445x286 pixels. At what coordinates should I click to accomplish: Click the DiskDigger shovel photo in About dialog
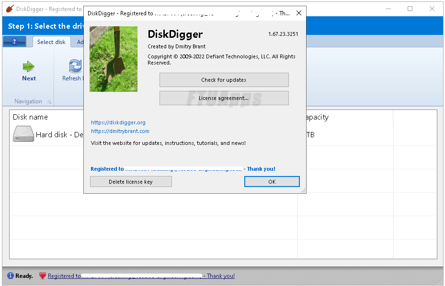coord(114,59)
